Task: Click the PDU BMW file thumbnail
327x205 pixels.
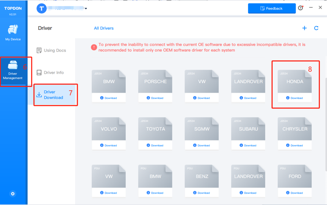Action: (155, 176)
